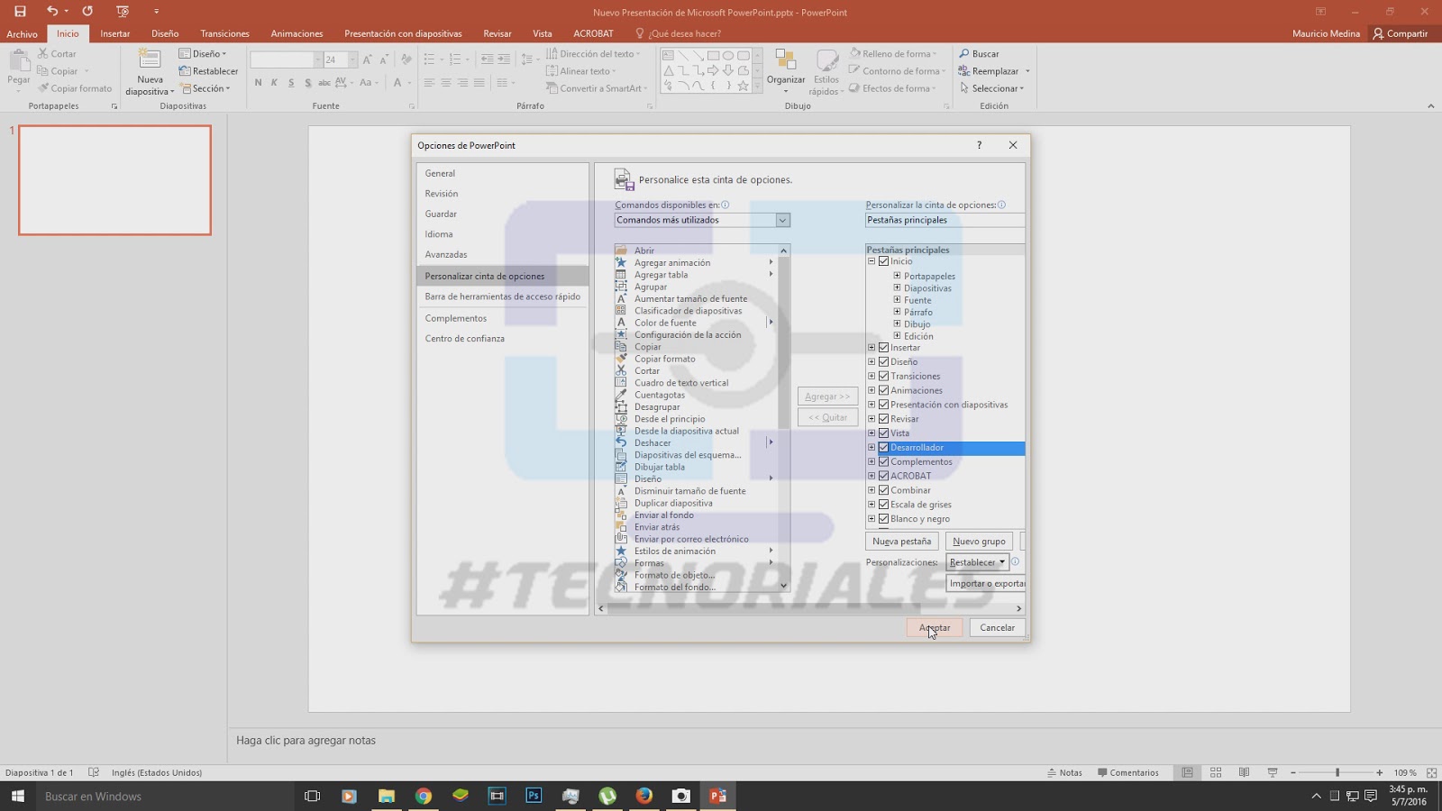Uncheck the Blanco y negro checkbox
Screen dimensions: 1442x811
tap(884, 518)
